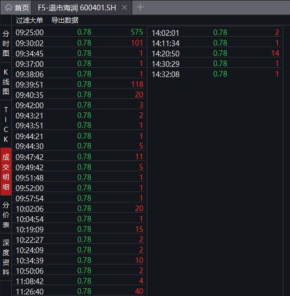This screenshot has width=290, height=296.
Task: Open the 分时图 side tab
Action: click(x=6, y=43)
